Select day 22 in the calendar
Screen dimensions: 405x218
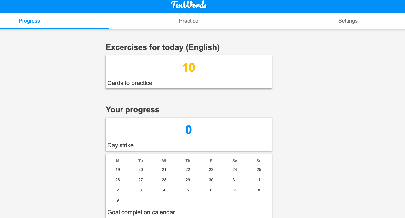188,170
